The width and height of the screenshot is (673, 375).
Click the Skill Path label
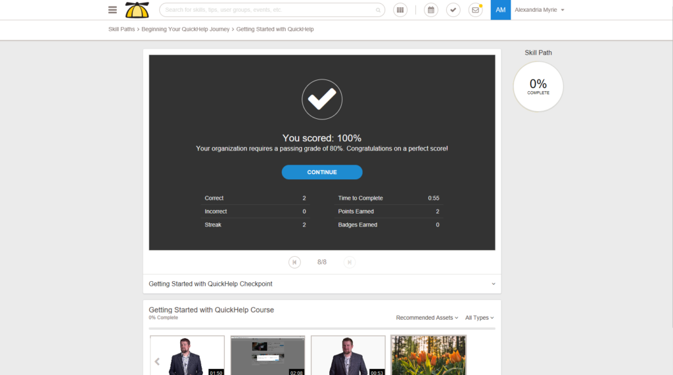tap(538, 53)
